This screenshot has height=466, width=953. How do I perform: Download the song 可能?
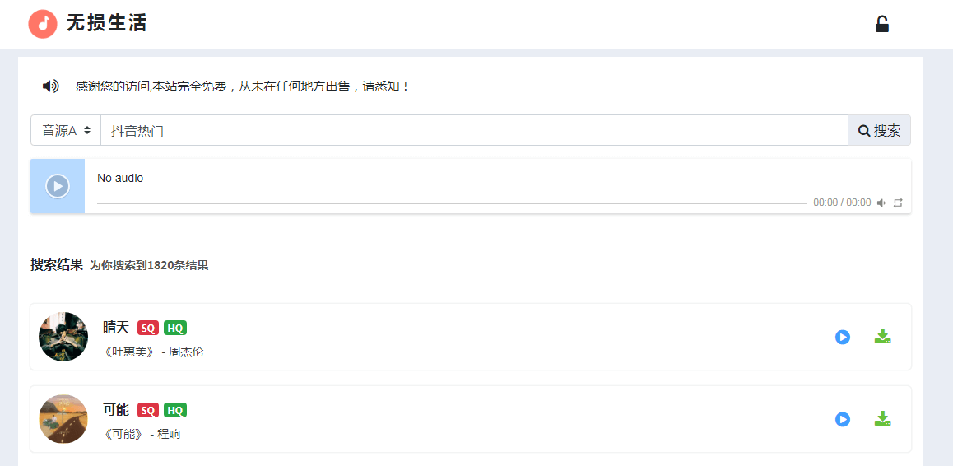[x=882, y=419]
